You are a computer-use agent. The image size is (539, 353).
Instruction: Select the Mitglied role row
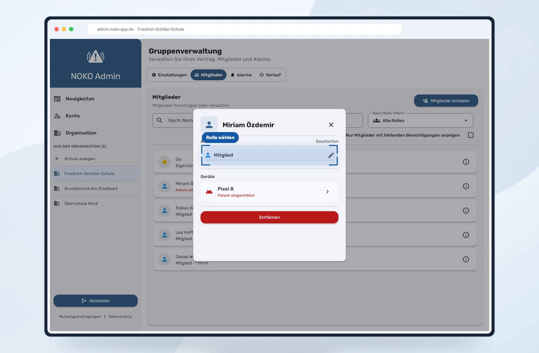click(269, 155)
